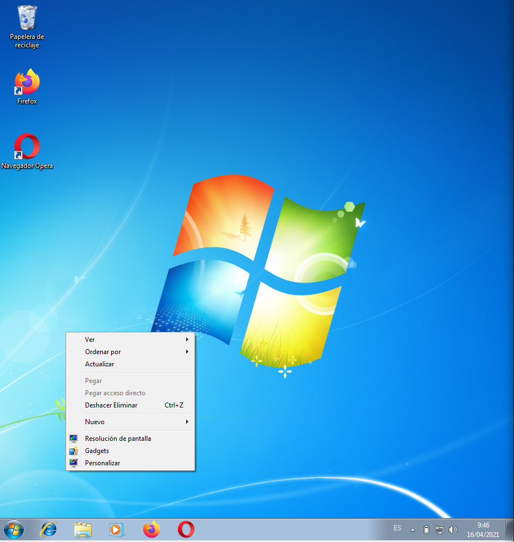Viewport: 514px width, 542px height.
Task: Click the Gadgets menu icon
Action: tap(73, 451)
